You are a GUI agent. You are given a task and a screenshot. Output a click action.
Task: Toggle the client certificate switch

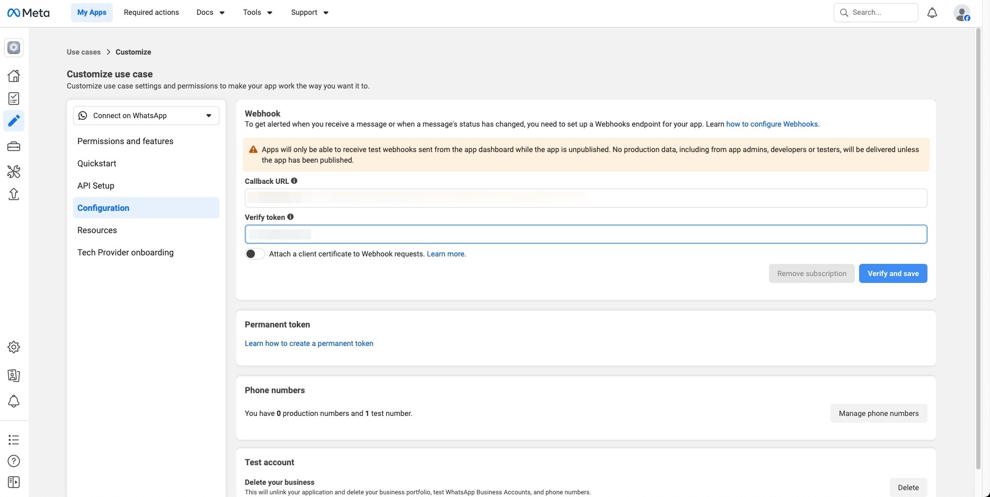point(254,254)
